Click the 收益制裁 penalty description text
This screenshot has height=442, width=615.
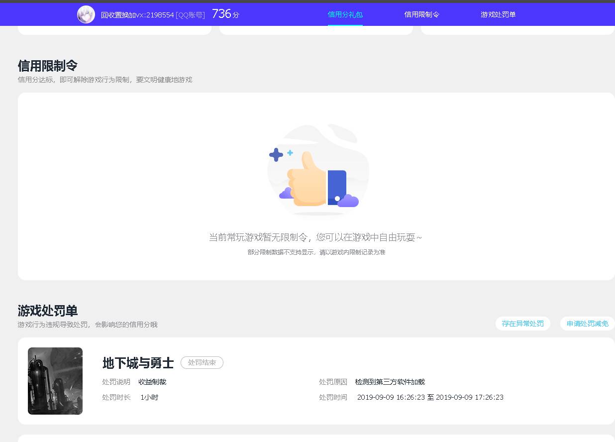(152, 382)
